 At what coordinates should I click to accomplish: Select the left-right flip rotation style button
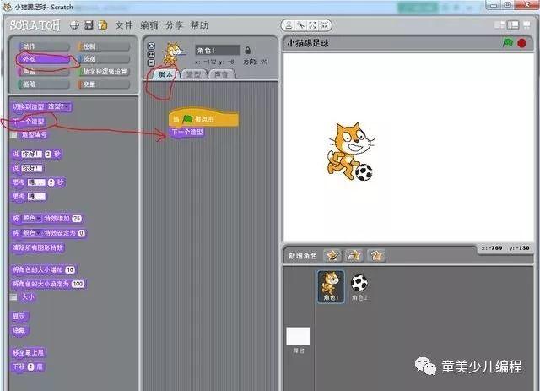point(151,55)
